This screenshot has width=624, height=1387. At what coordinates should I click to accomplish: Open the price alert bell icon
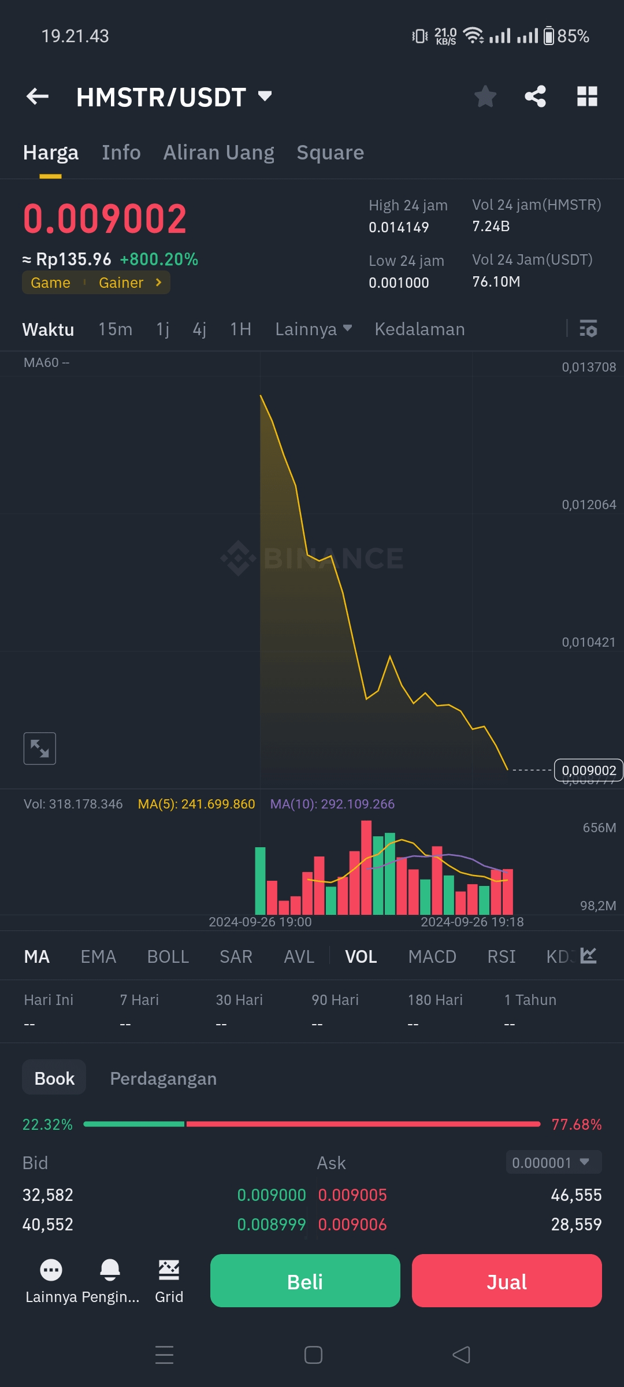(x=110, y=1271)
